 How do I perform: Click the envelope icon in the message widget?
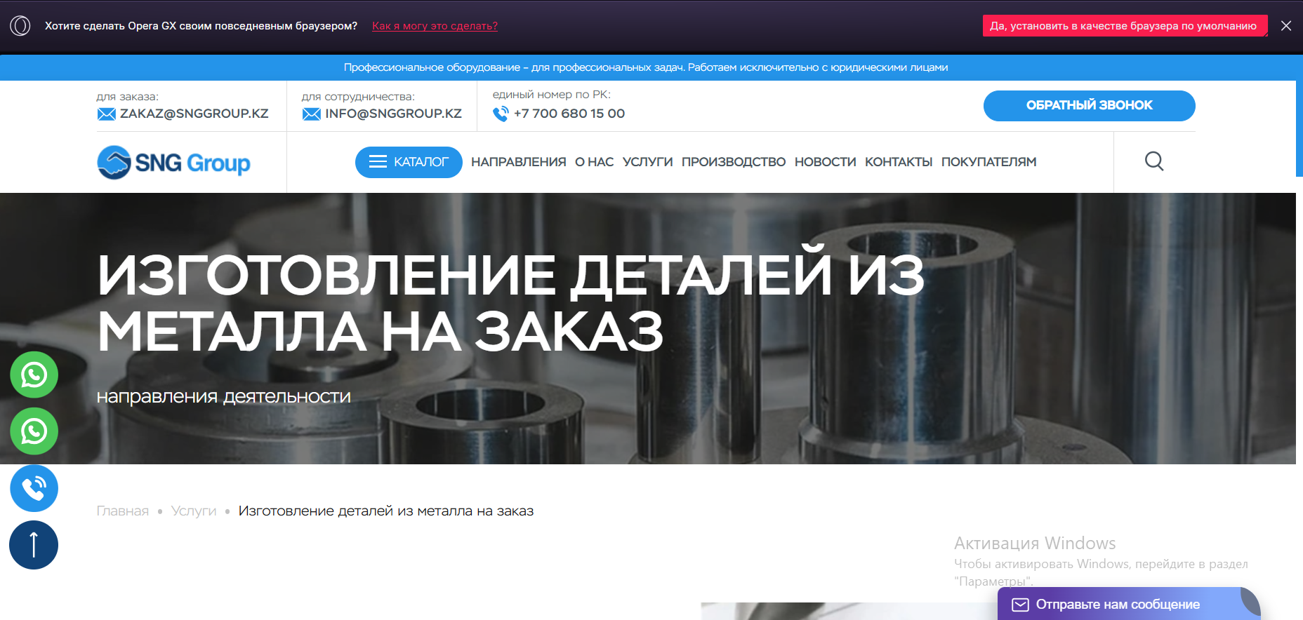tap(1020, 605)
